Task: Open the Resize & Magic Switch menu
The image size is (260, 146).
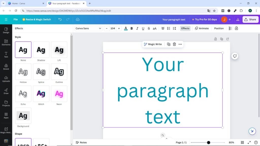Action: [37, 20]
